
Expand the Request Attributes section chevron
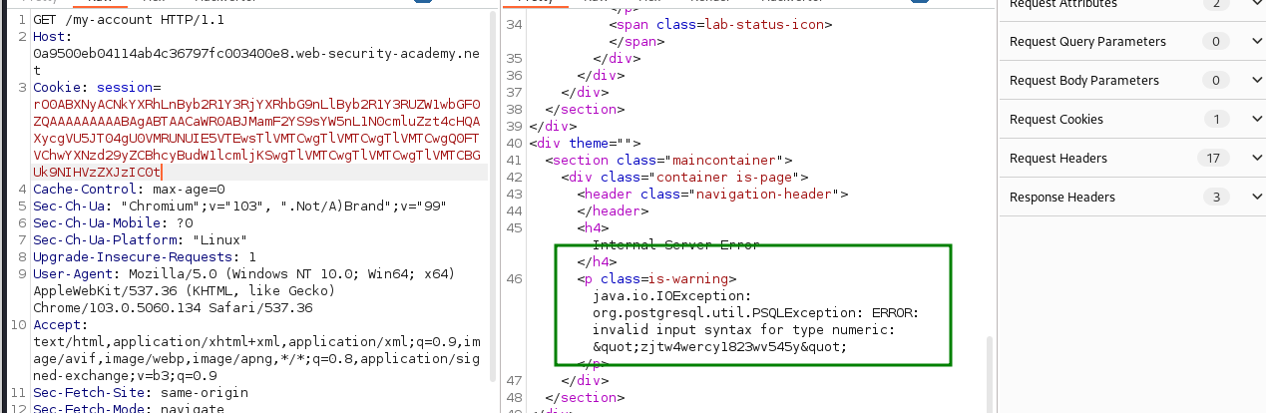(1255, 4)
